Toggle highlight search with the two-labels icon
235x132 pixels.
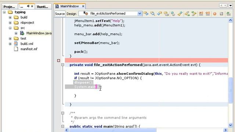coord(166,14)
